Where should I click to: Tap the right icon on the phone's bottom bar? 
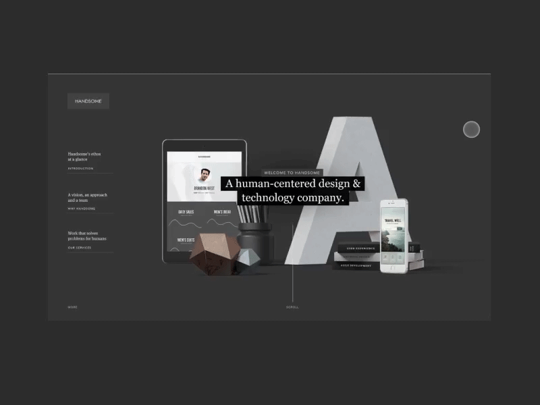(400, 256)
